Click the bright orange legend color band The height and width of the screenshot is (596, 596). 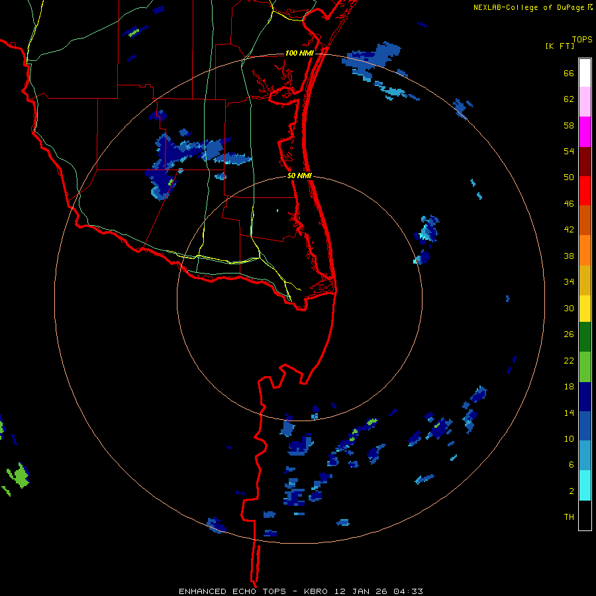point(585,250)
